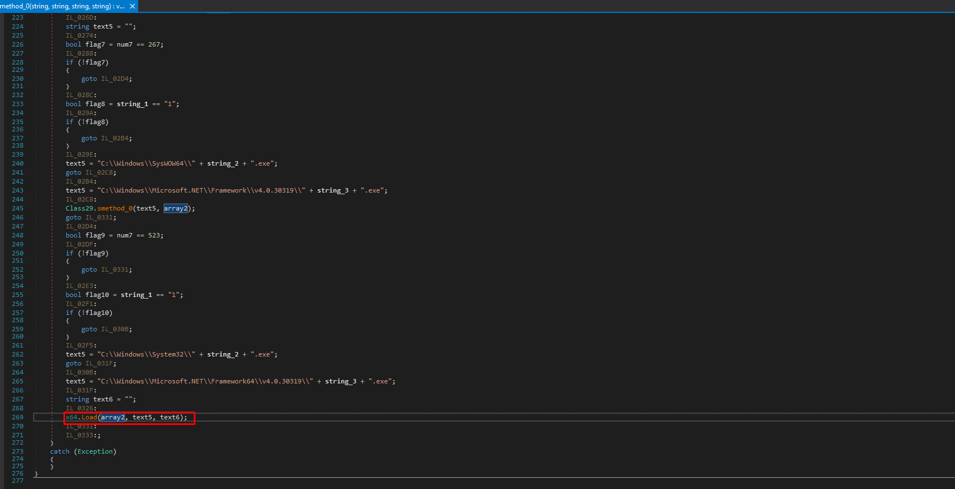
Task: Click text6 declaration on line 267
Action: coord(103,399)
